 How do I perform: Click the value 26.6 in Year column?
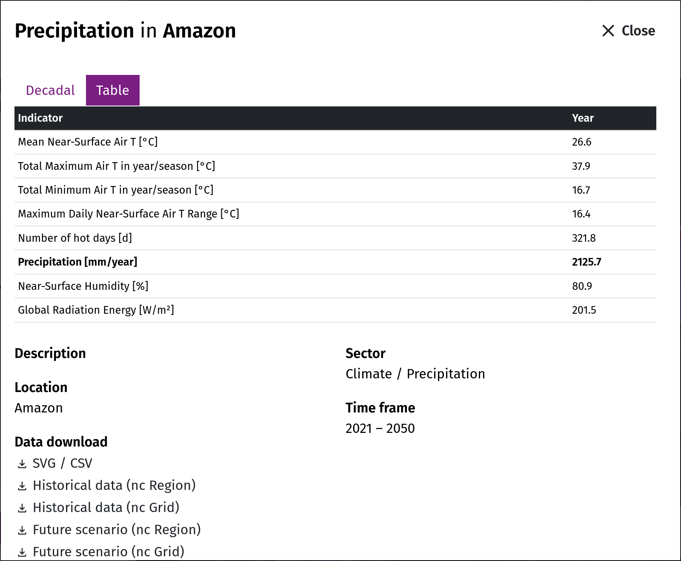tap(581, 142)
